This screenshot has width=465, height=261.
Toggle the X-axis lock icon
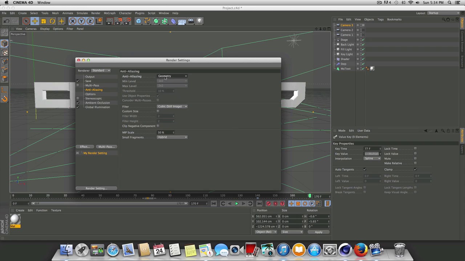coord(73,21)
